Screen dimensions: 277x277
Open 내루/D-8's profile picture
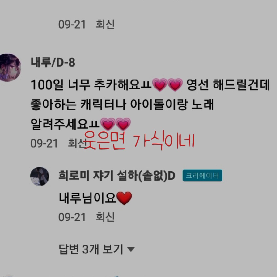point(10,68)
